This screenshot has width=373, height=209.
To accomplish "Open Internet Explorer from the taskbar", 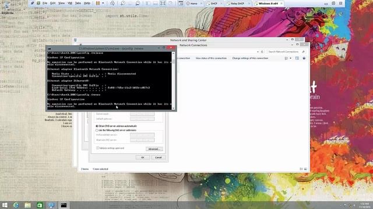I will [16, 205].
